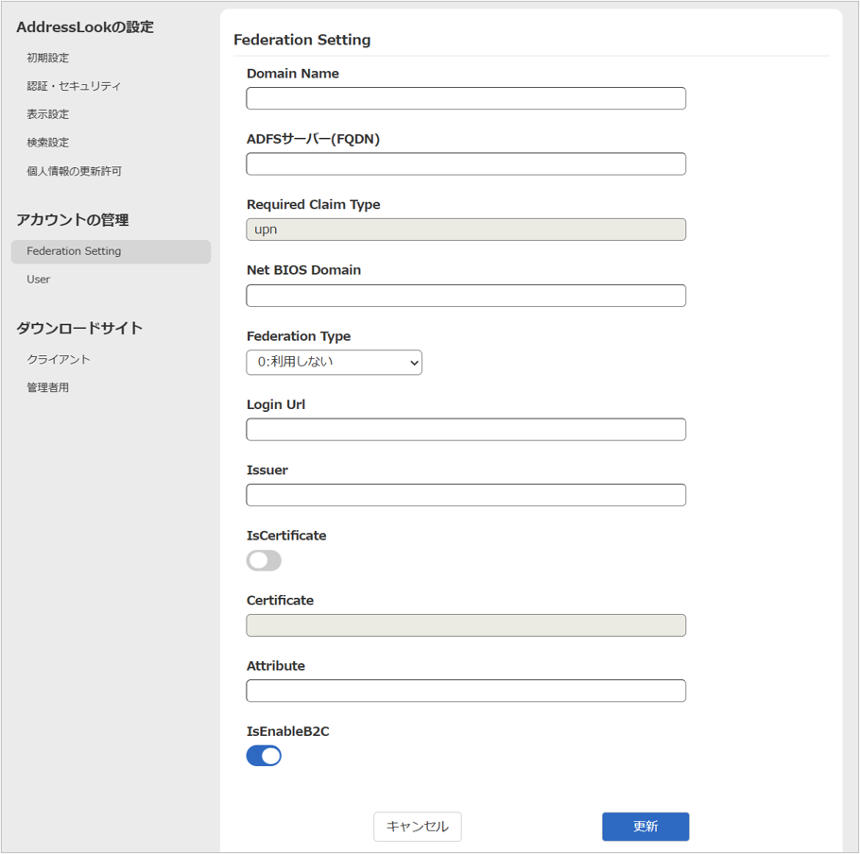Click the Net BIOS Domain field

click(466, 296)
